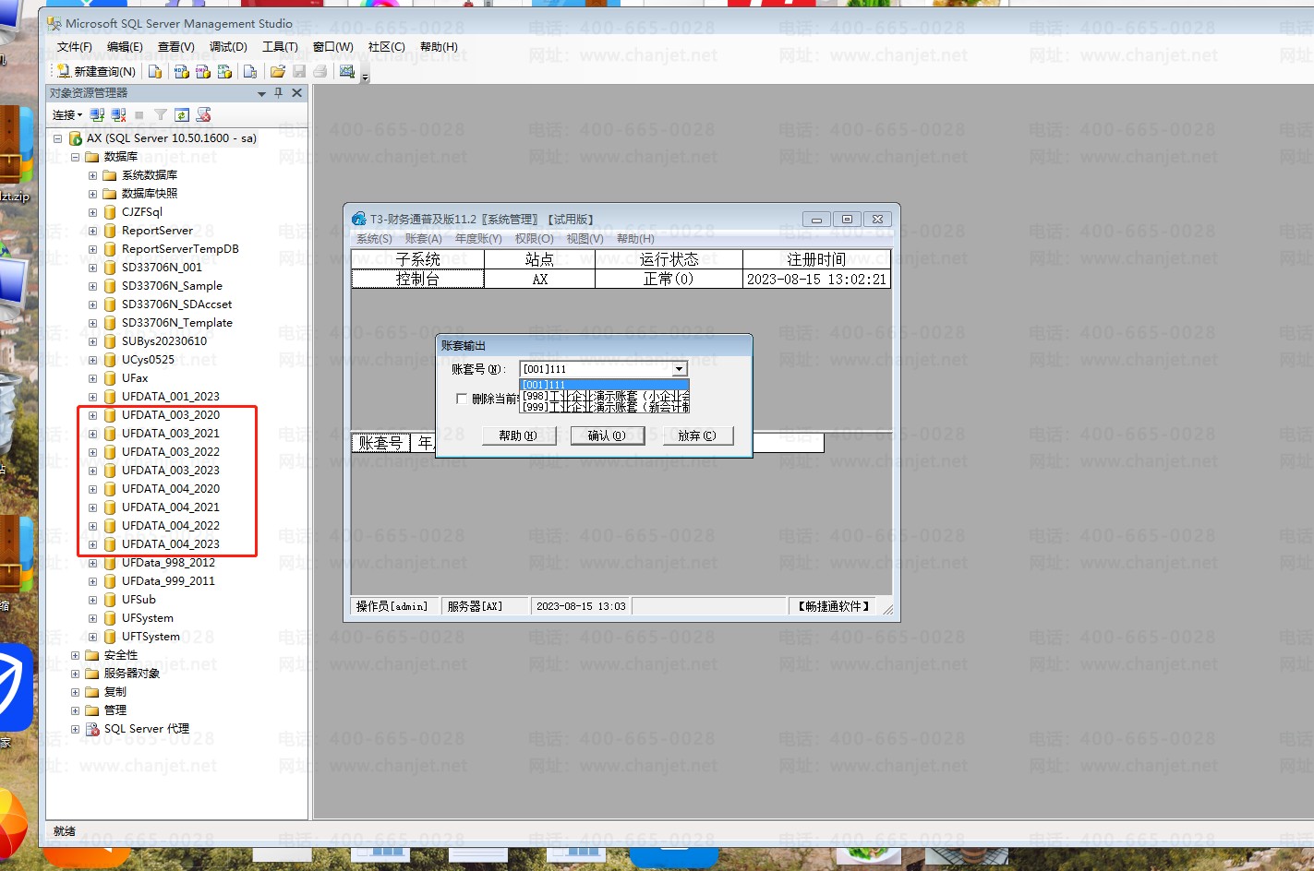The image size is (1314, 871).
Task: Select the 复制 folder in the tree
Action: [115, 692]
